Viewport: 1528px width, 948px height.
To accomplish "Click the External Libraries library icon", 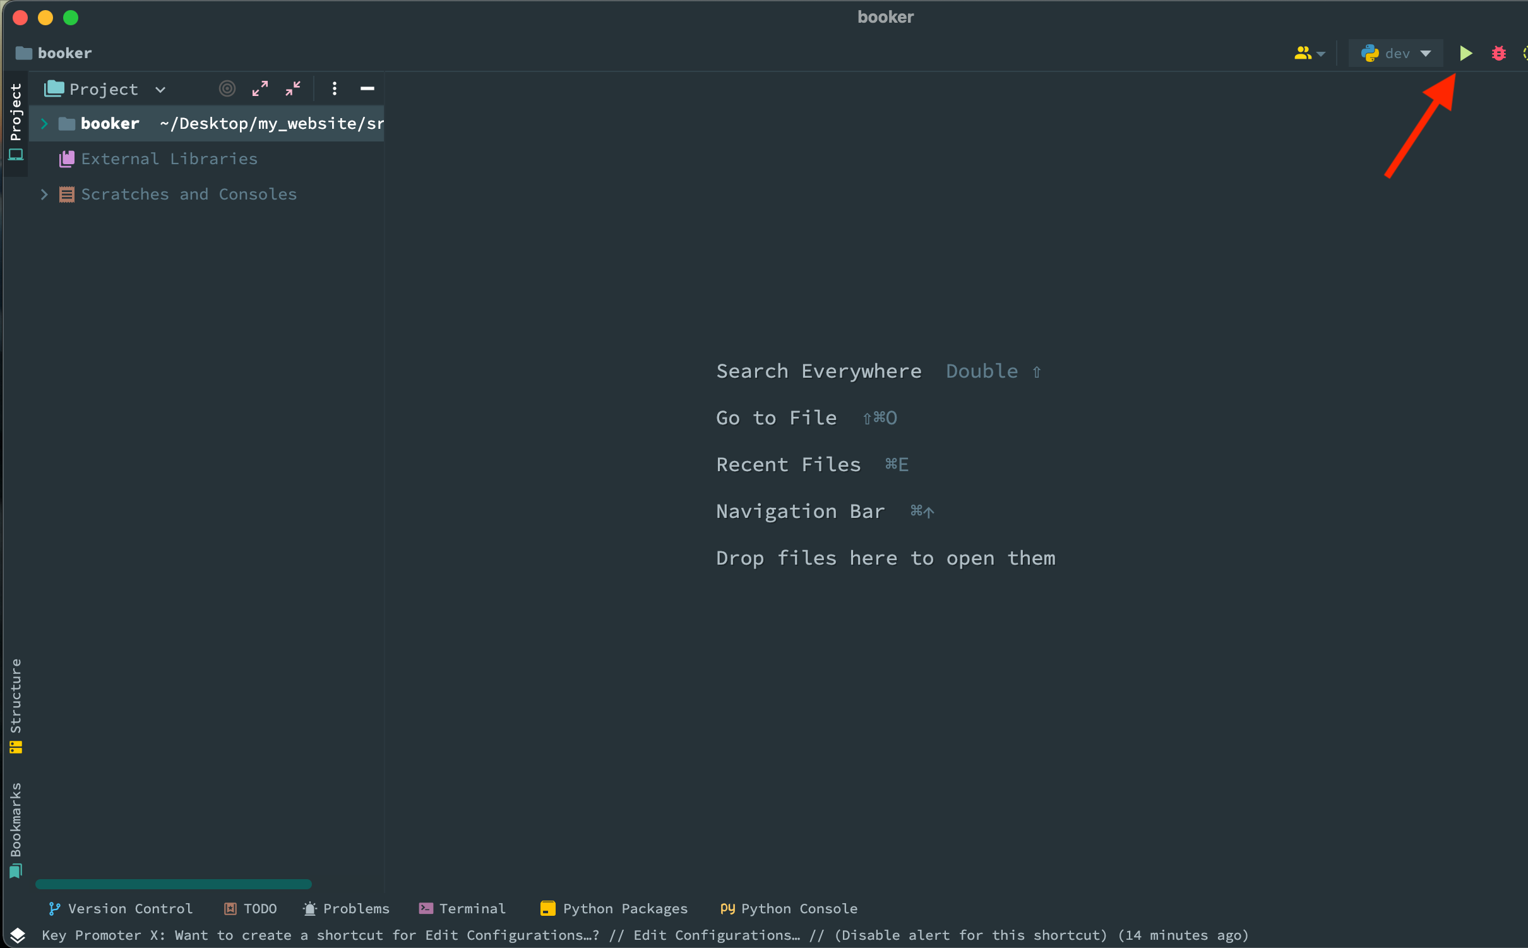I will [67, 159].
